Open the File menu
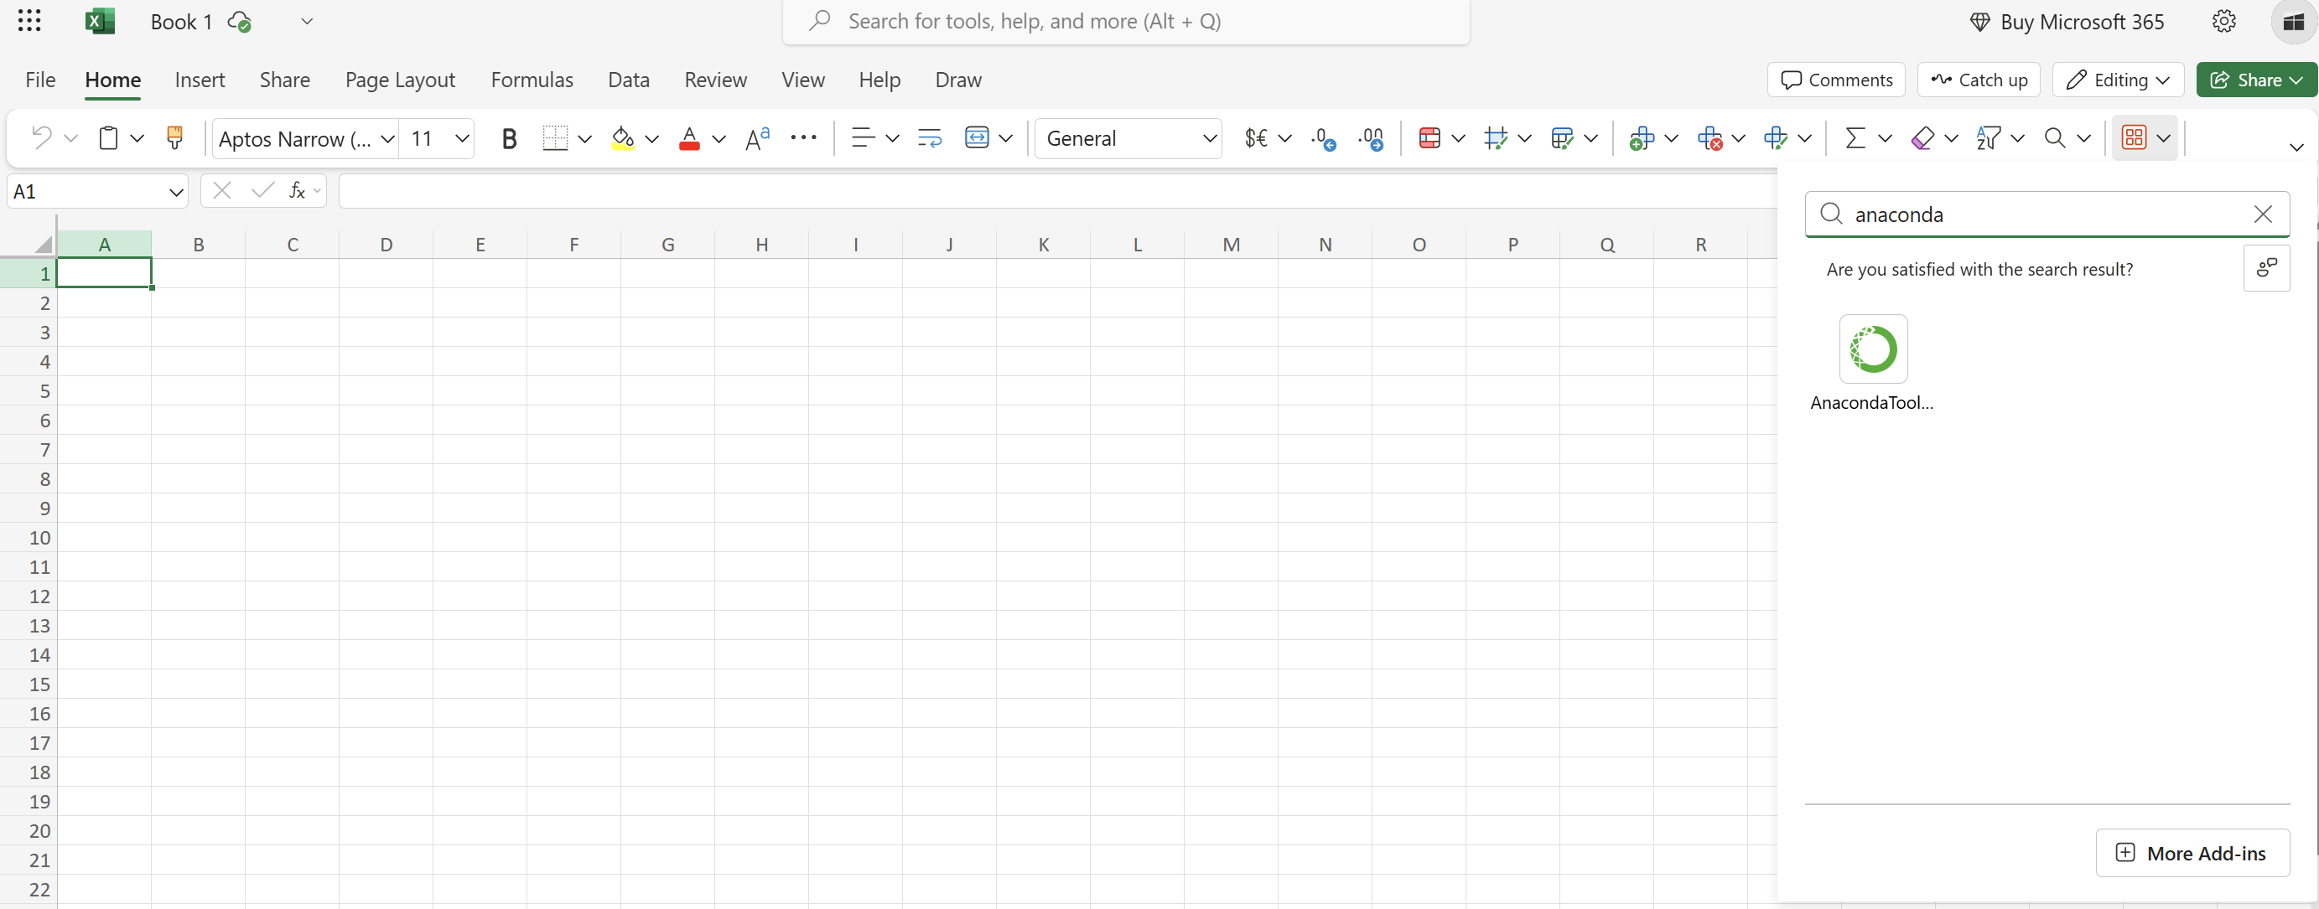 pyautogui.click(x=39, y=80)
